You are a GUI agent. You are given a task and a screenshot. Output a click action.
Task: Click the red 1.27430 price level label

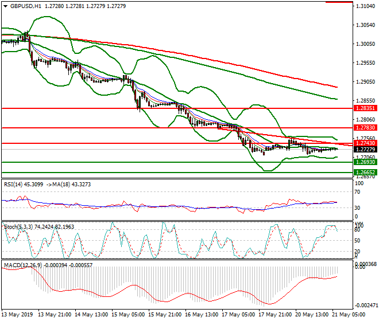(x=365, y=143)
